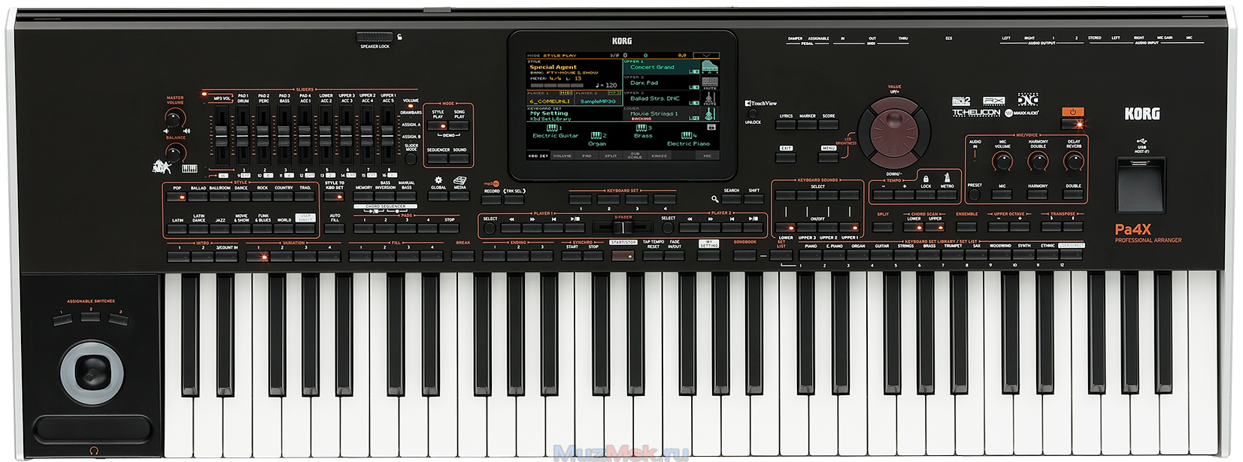
Task: Click the Value dial wheel
Action: [x=894, y=133]
